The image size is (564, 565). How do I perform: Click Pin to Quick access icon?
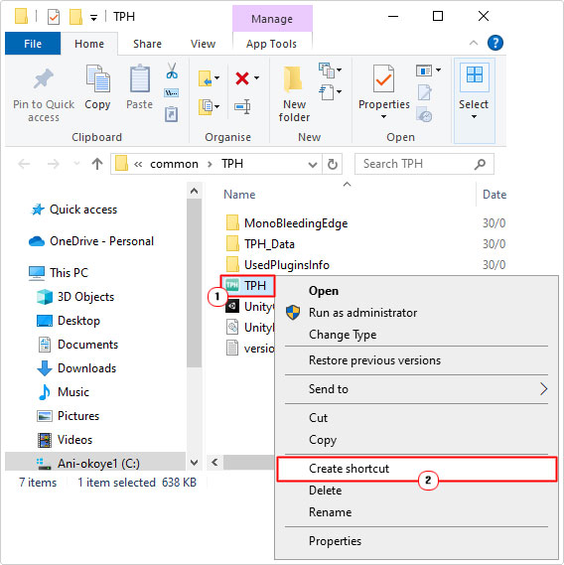(x=44, y=78)
